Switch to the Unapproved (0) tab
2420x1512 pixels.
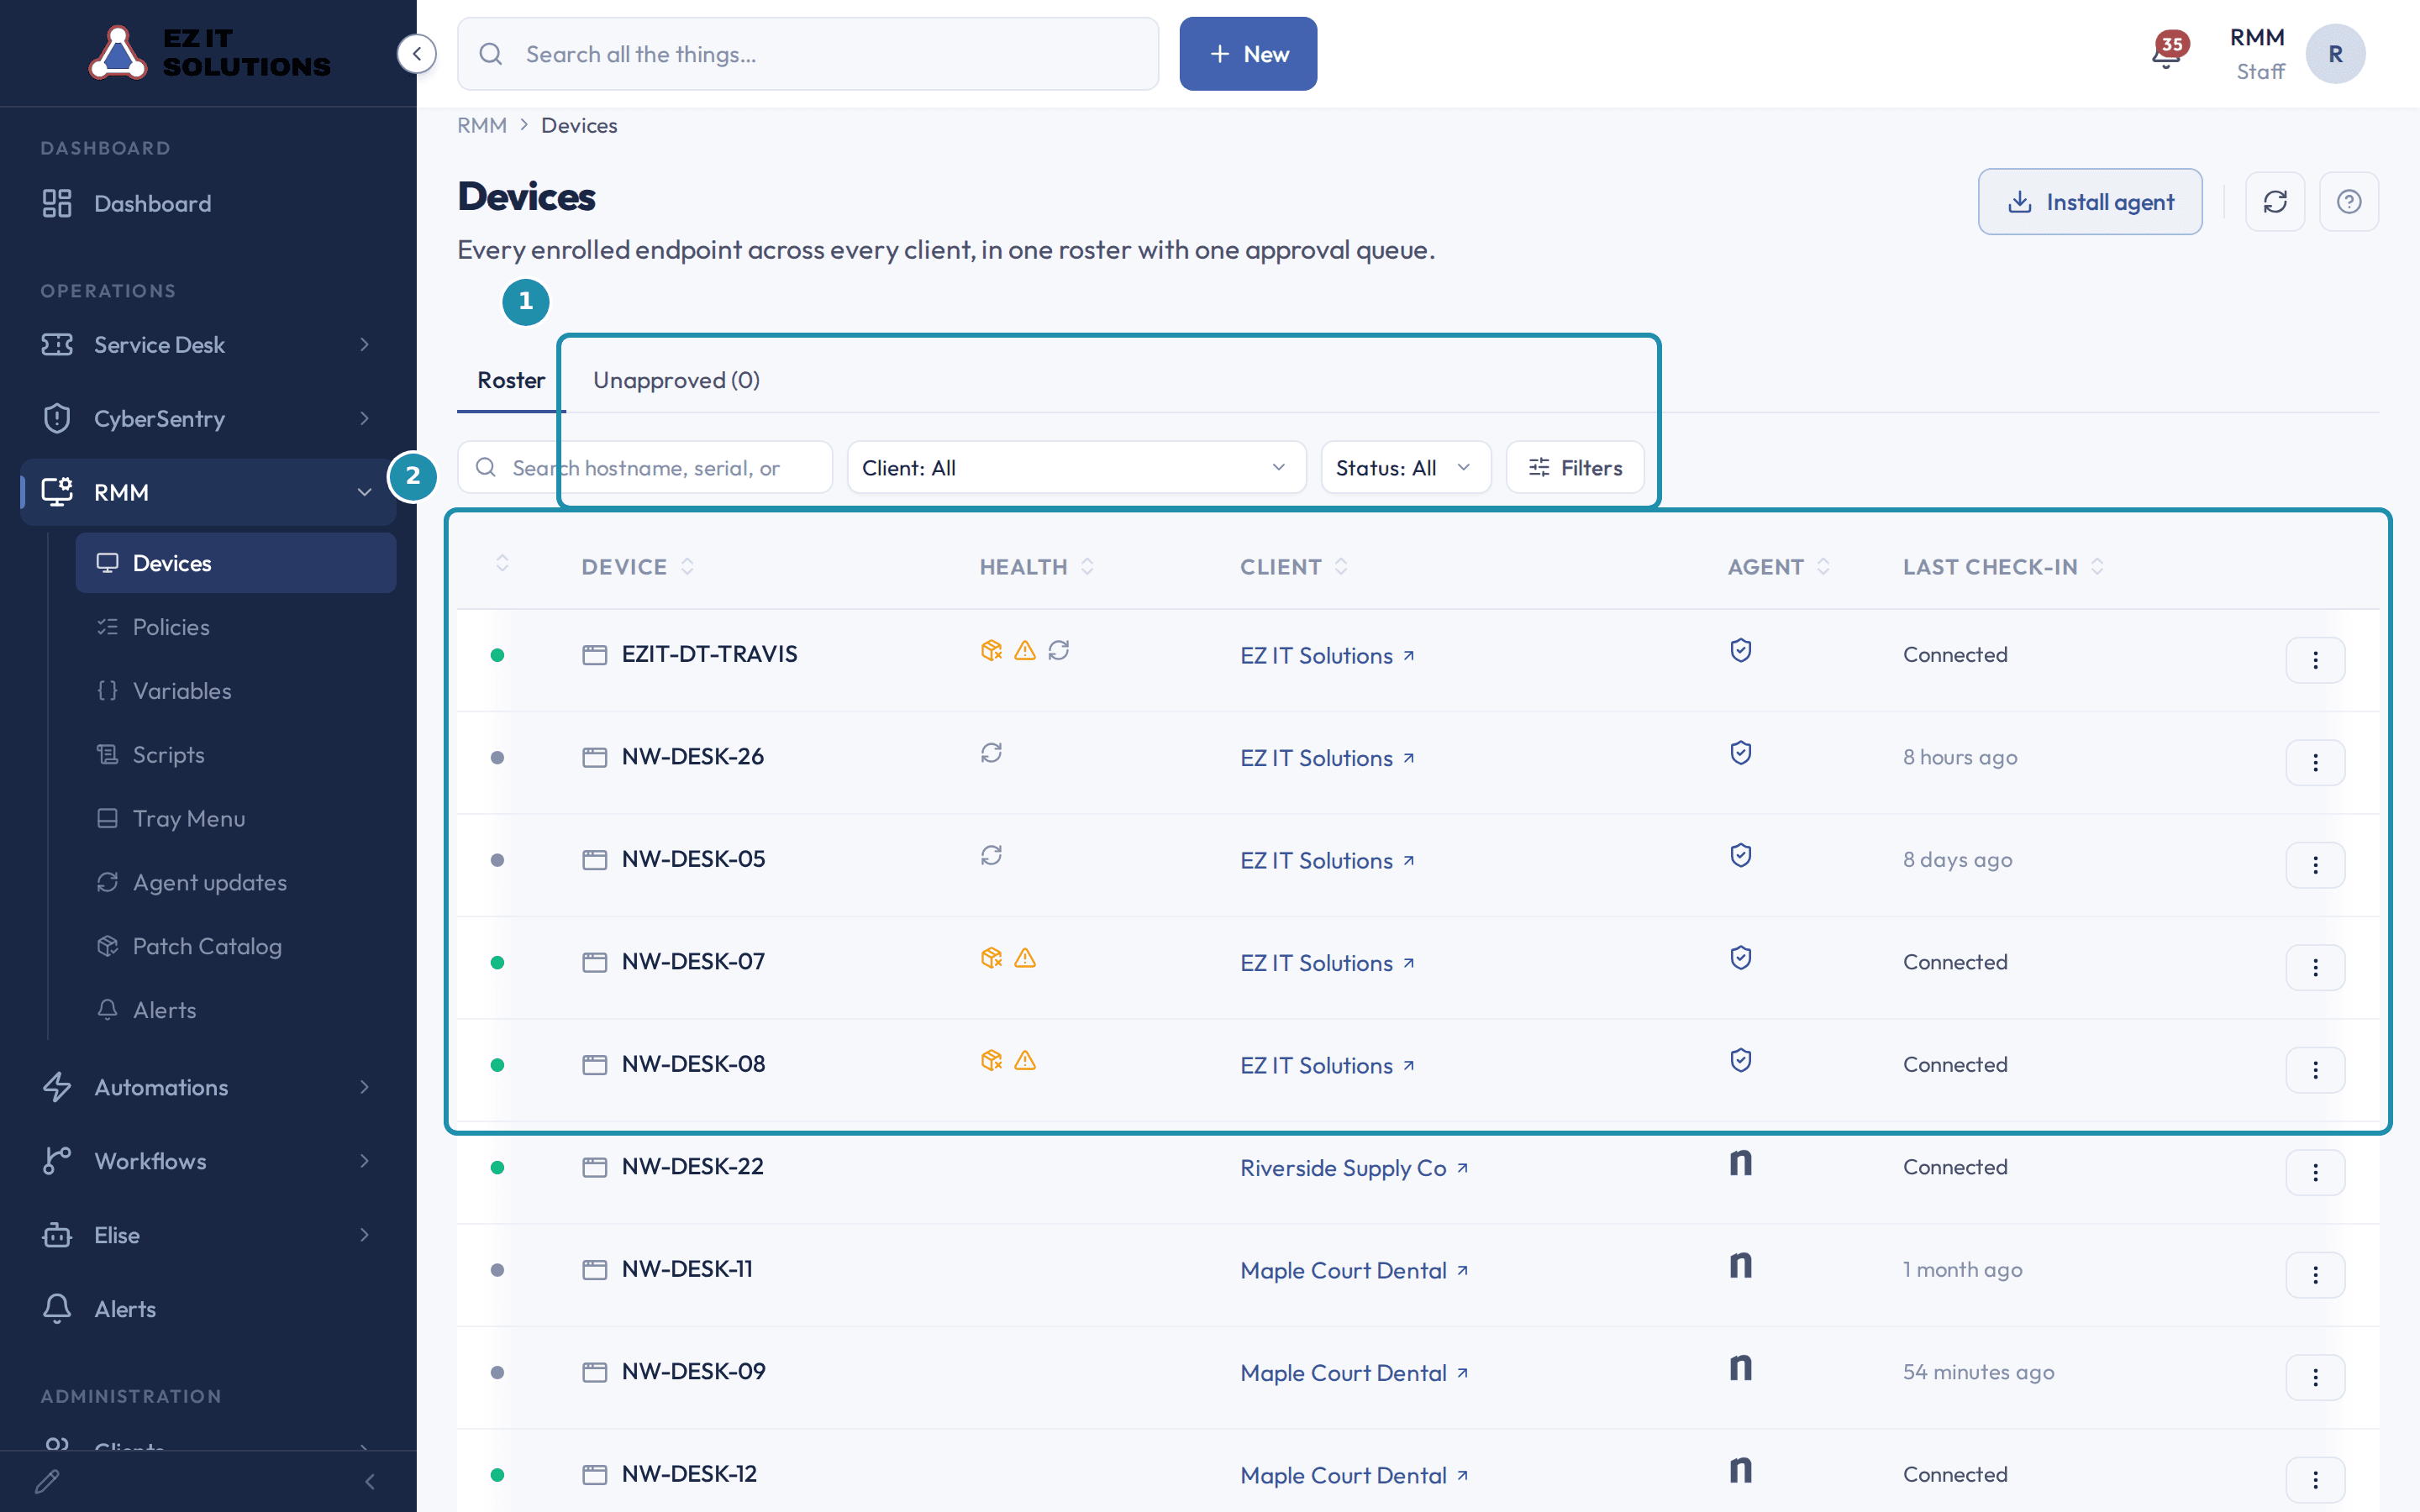676,380
